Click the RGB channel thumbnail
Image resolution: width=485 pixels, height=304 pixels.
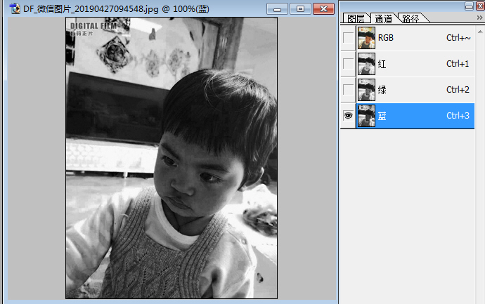click(x=366, y=37)
